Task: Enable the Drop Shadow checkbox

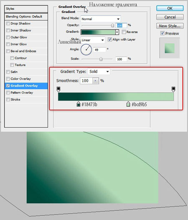Action: (x=8, y=23)
